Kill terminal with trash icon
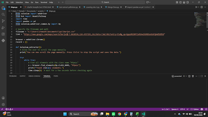The height and width of the screenshot is (117, 208). pos(193,76)
